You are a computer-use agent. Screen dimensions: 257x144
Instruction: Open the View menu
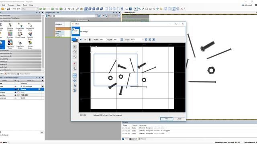18,5
